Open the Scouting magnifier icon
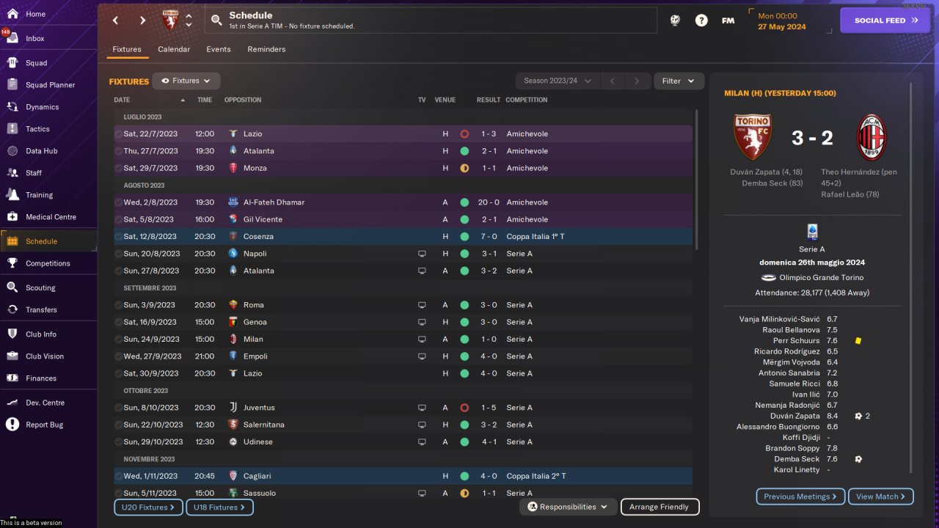 tap(12, 287)
